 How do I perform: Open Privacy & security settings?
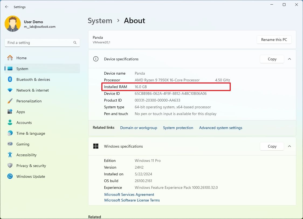click(x=30, y=166)
